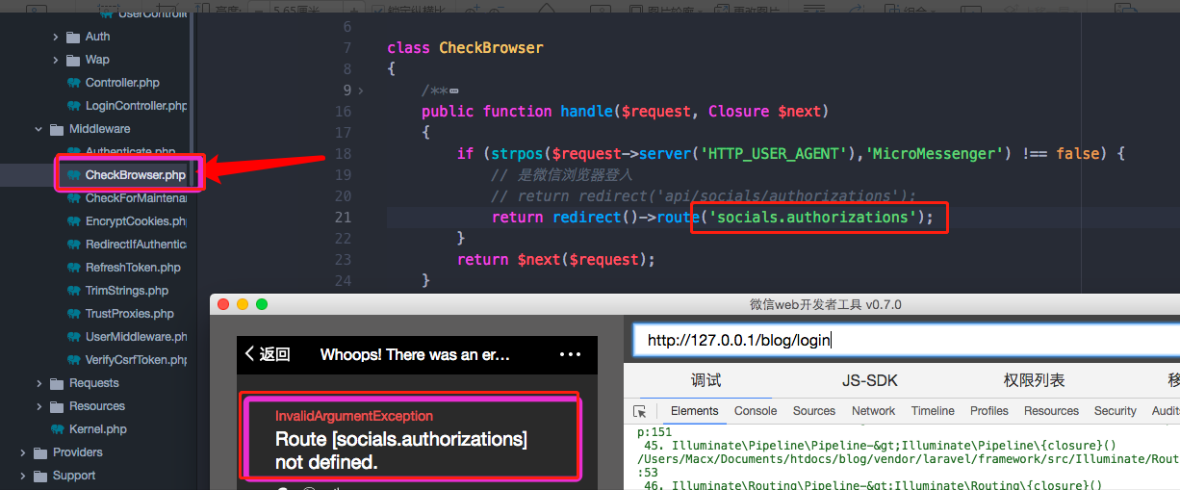
Task: Click 'MicroMessenger' string in the code
Action: tap(936, 153)
